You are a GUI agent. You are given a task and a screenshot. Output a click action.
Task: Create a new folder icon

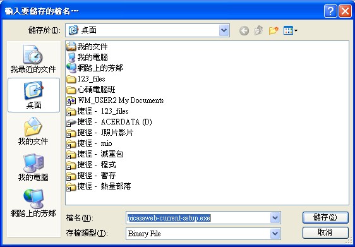[x=274, y=30]
